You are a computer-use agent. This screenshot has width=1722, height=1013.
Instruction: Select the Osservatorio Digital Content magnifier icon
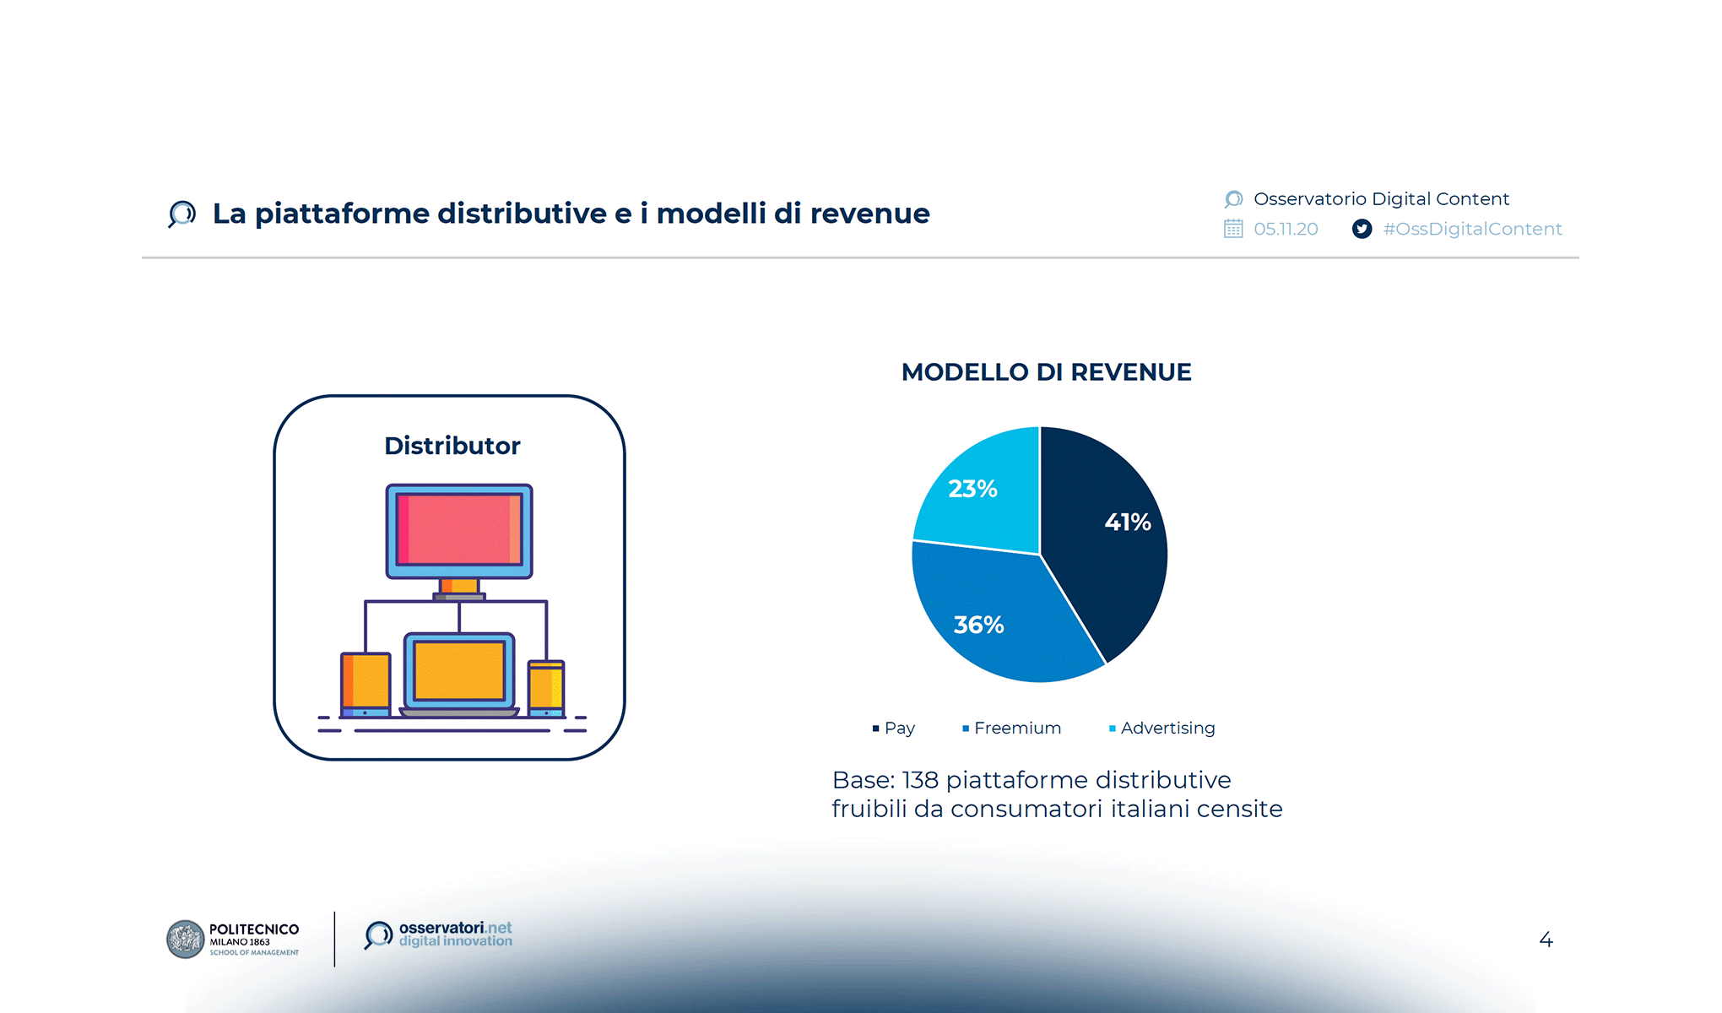1232,198
